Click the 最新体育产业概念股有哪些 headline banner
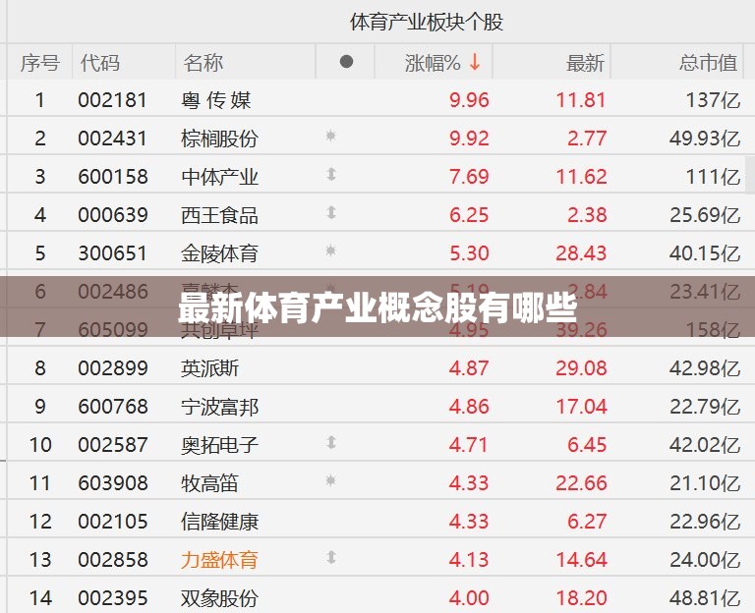The height and width of the screenshot is (613, 755). pos(377,306)
